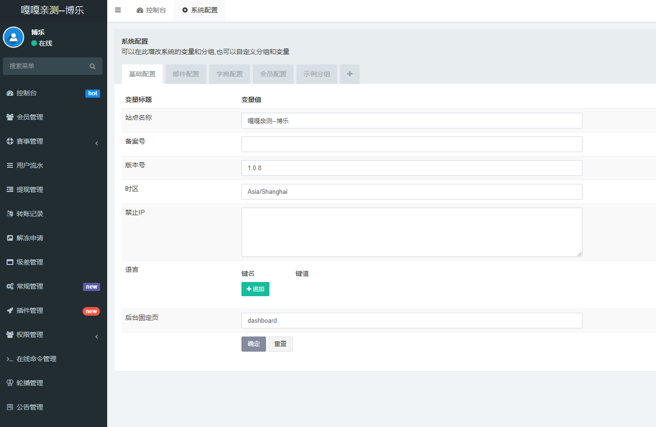Open 公告管理 icon menu item

[x=29, y=407]
